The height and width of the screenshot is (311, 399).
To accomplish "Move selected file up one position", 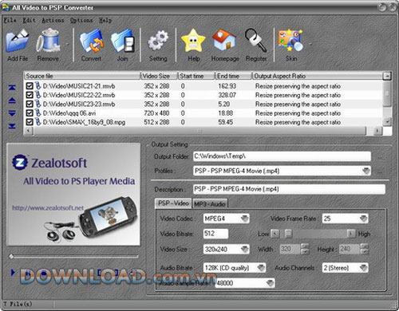I will (12, 100).
